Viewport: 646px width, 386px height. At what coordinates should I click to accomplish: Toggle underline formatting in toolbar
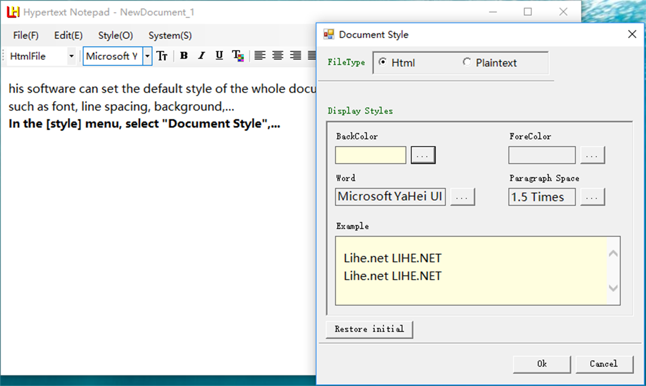point(219,56)
